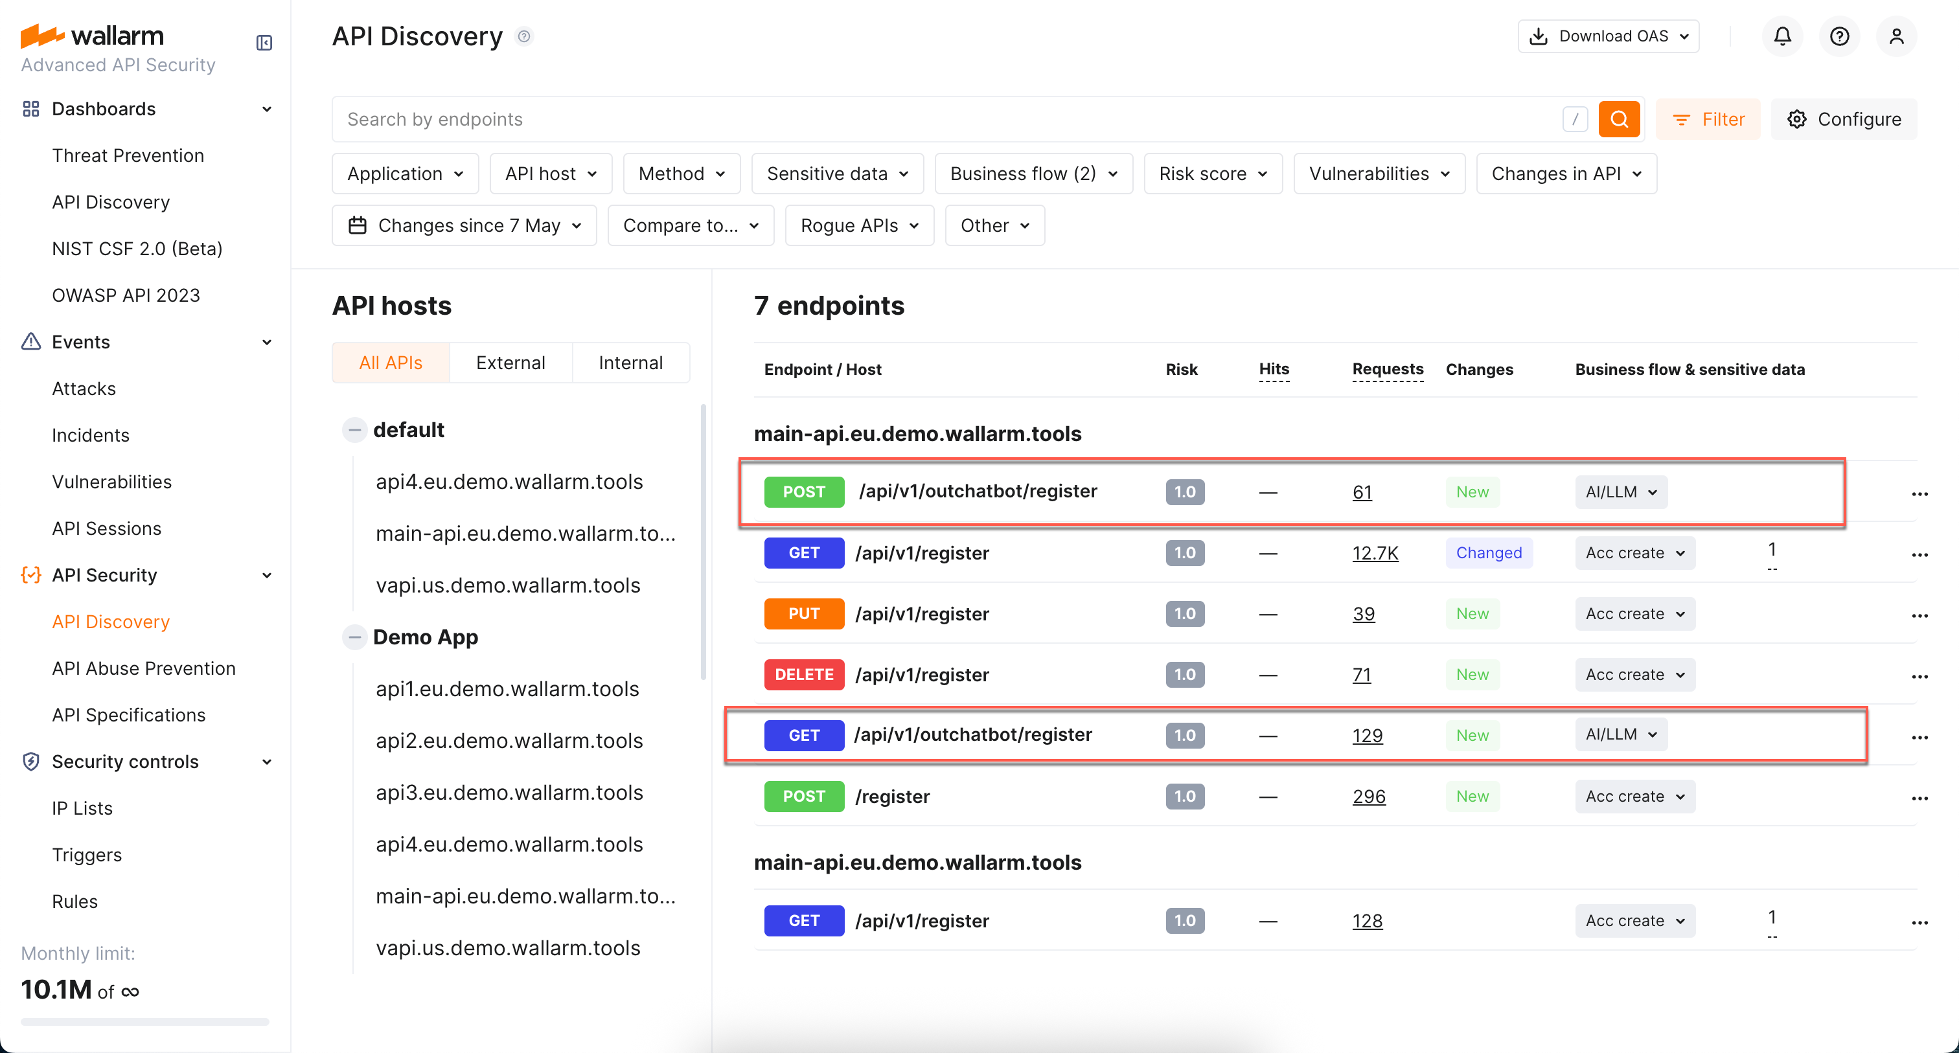This screenshot has width=1959, height=1053.
Task: Open the 12.7K requests link
Action: point(1374,553)
